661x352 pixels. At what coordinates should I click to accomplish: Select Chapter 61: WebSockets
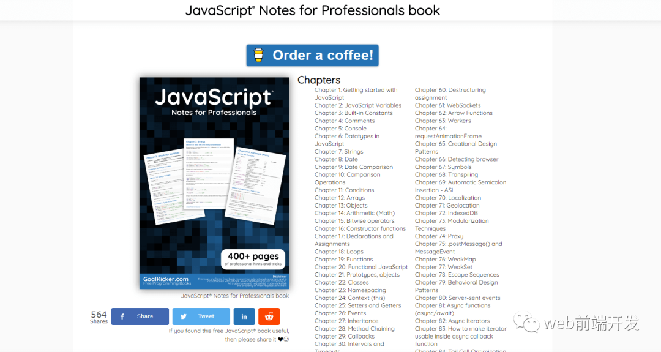pyautogui.click(x=447, y=105)
